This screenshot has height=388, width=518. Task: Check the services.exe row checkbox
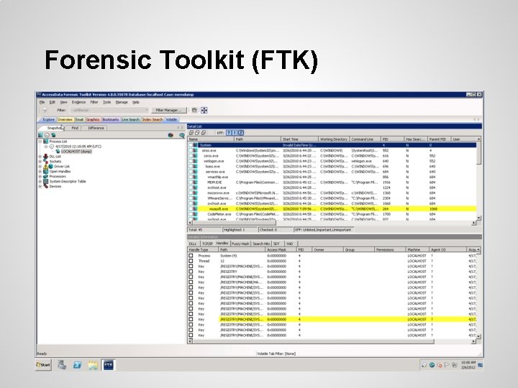pos(191,172)
